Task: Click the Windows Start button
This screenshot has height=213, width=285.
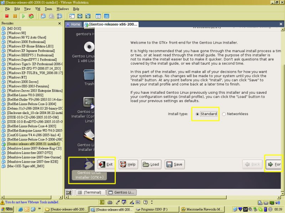Action: (7, 209)
